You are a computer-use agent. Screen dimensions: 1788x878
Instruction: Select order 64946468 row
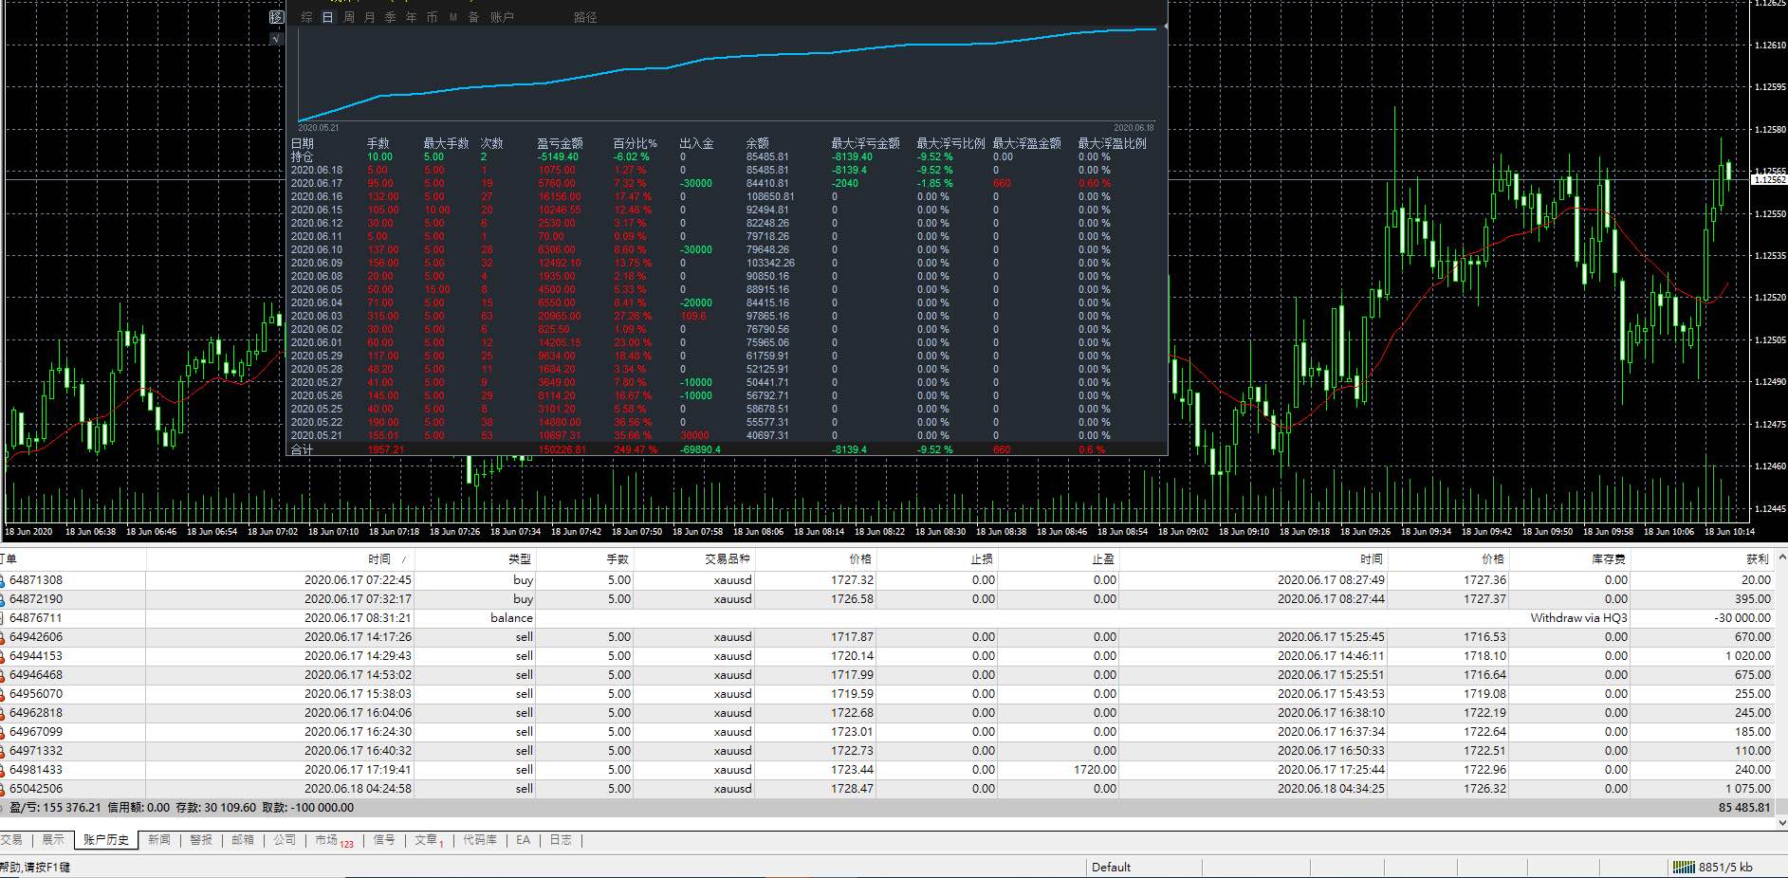tap(887, 674)
